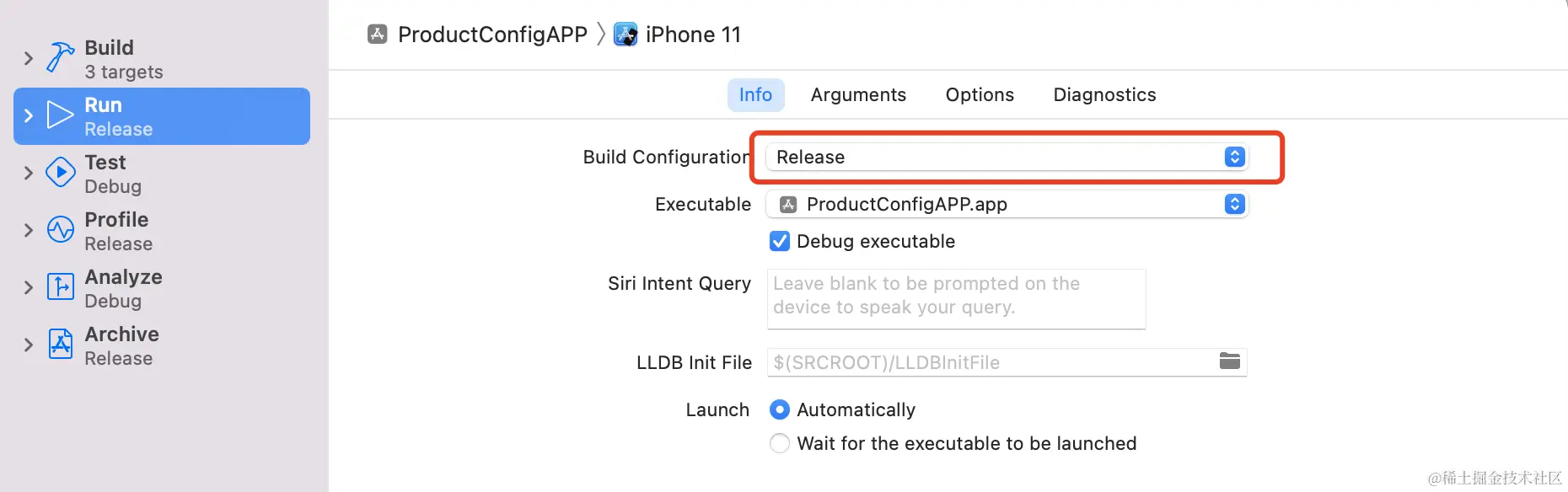Click the Run play icon
The height and width of the screenshot is (492, 1568).
coord(60,115)
